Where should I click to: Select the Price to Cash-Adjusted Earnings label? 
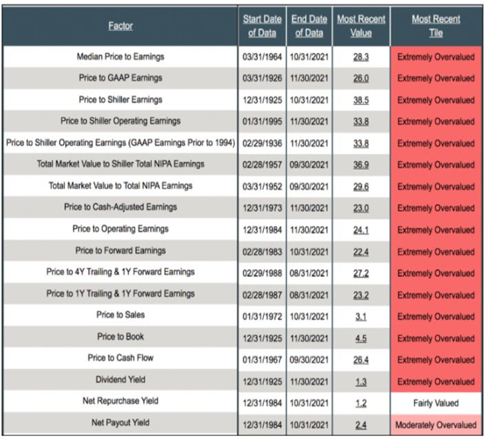121,207
